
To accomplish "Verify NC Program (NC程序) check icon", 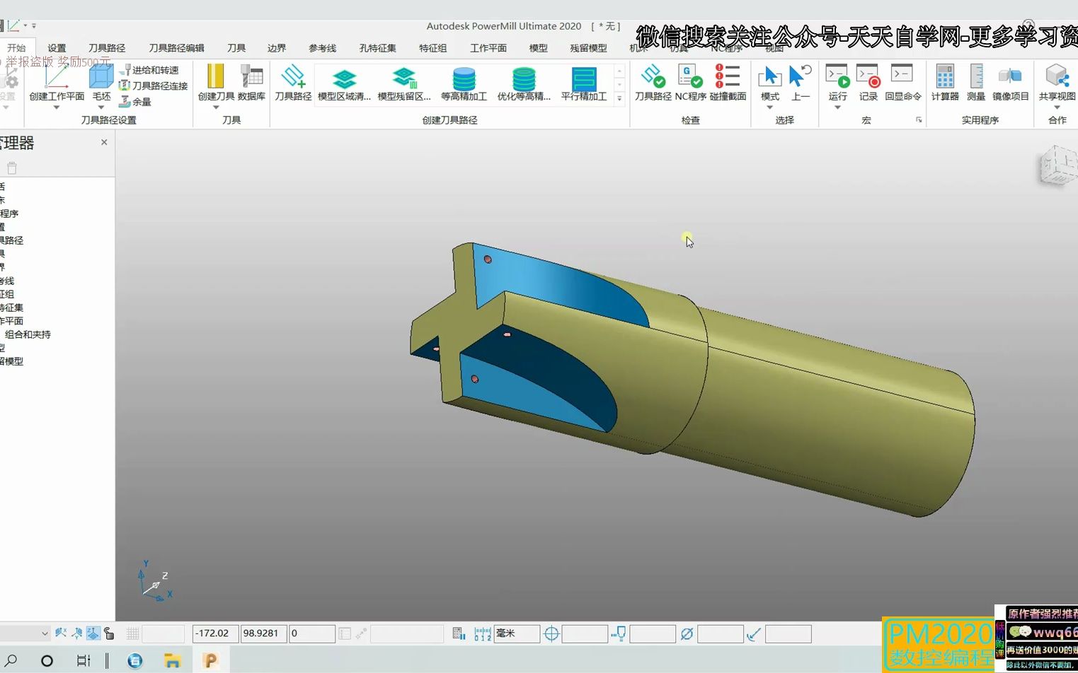I will point(690,76).
